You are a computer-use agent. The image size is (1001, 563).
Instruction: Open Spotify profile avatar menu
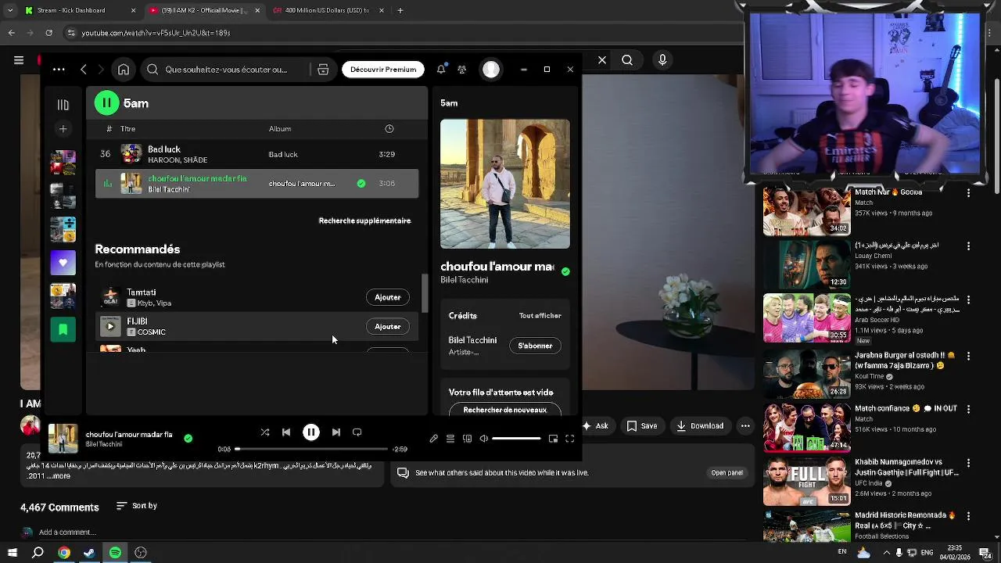[x=491, y=70]
